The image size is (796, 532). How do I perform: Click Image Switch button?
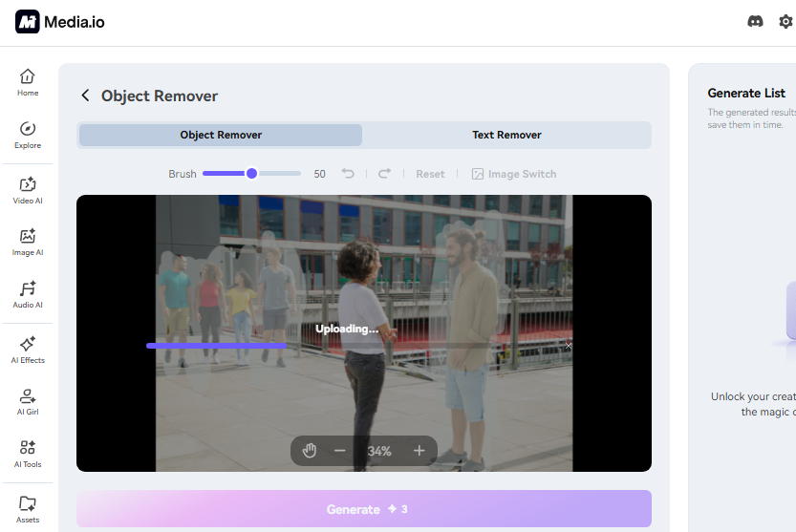(514, 174)
